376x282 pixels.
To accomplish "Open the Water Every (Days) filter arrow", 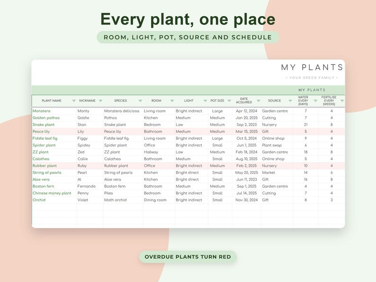I will 315,101.
